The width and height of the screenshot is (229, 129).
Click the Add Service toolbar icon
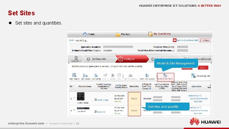click(x=86, y=76)
